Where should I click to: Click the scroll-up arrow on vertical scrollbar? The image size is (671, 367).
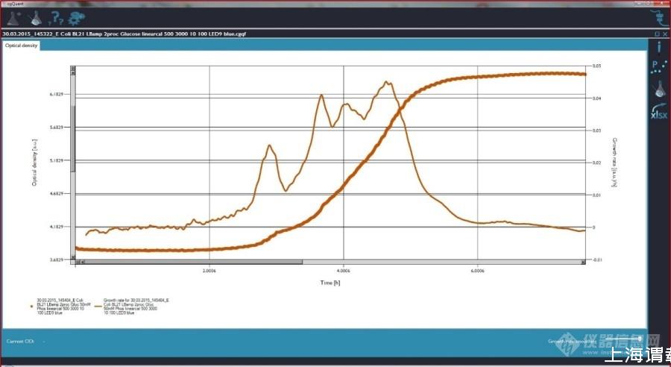coord(73,69)
